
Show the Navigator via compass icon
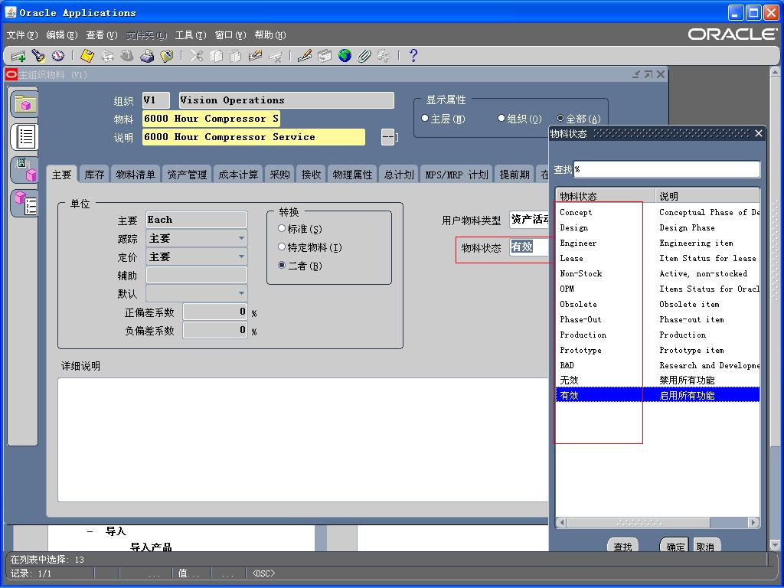pyautogui.click(x=58, y=56)
